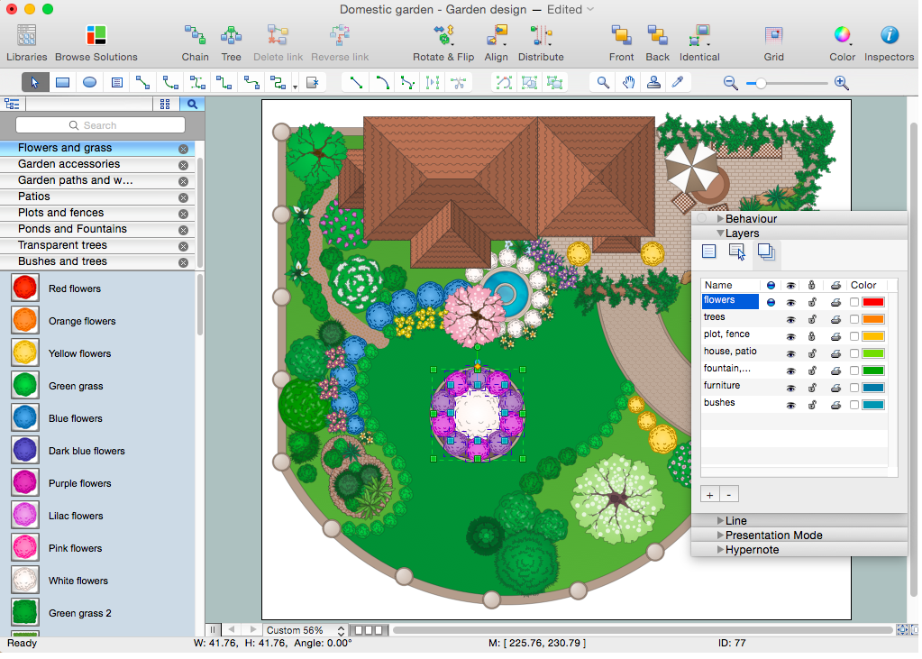The image size is (922, 659).
Task: Click the zoom slider handle
Action: 761,84
